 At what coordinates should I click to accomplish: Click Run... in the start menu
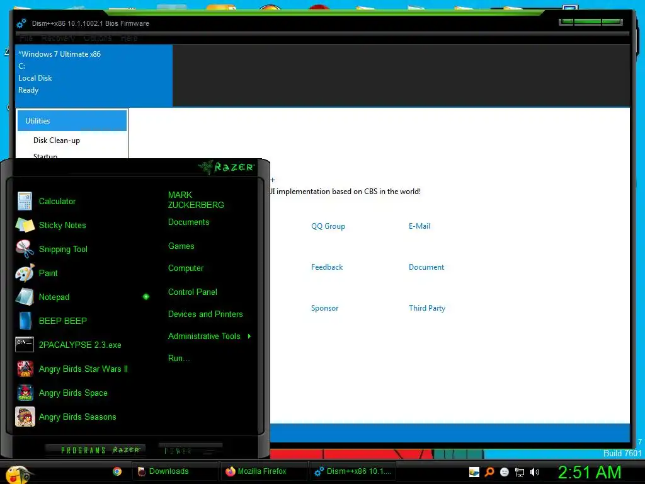click(x=179, y=359)
